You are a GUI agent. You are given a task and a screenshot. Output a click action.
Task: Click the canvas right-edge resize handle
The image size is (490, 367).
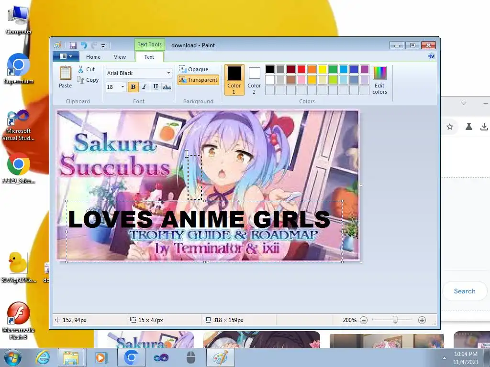(361, 185)
